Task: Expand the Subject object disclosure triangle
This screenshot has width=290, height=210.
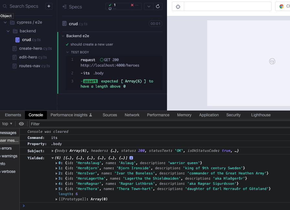Action: pos(52,151)
